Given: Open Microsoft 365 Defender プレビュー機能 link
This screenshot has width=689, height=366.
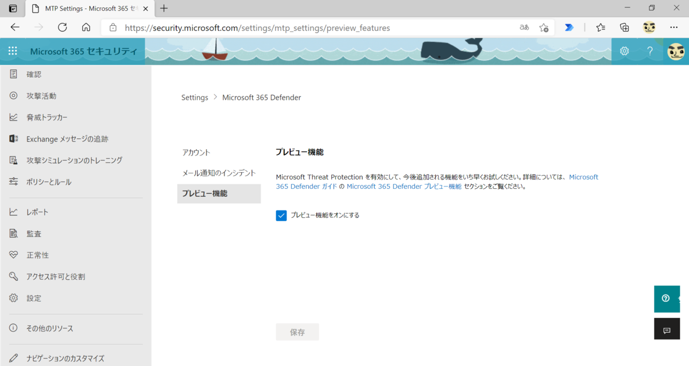Looking at the screenshot, I should (x=404, y=186).
